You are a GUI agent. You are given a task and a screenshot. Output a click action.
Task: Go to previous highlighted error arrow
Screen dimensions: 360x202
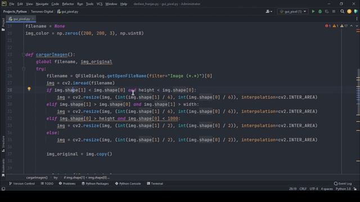point(352,26)
